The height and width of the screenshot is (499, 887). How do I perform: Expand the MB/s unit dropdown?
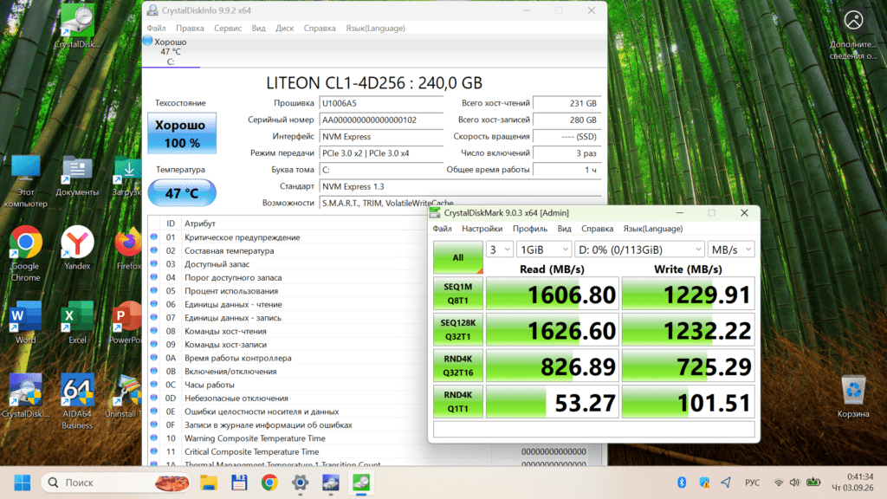point(731,249)
